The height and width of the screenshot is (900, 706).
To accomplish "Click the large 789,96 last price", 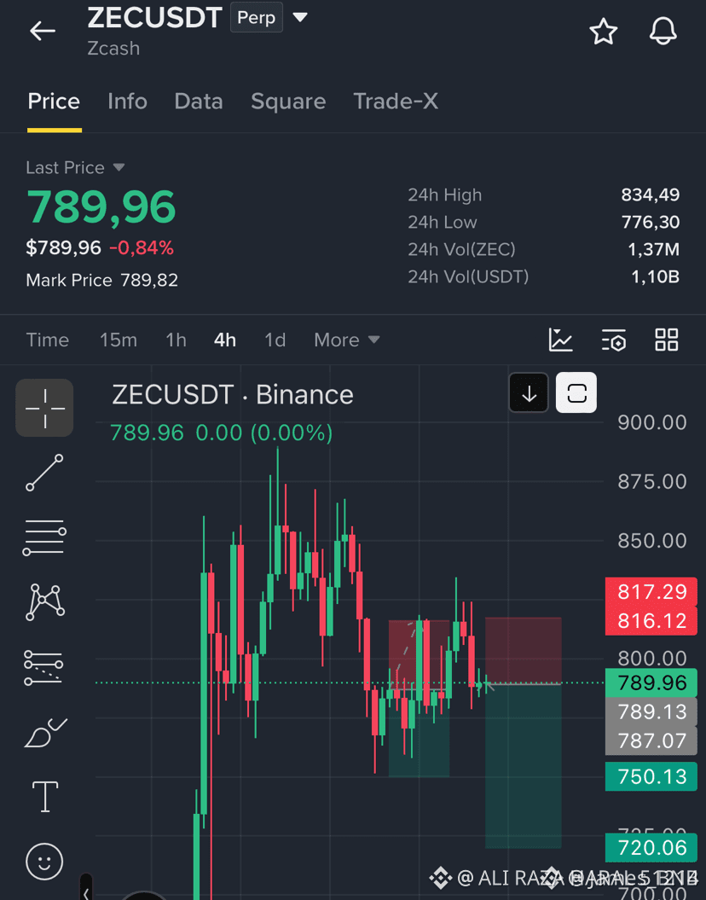I will [x=101, y=206].
